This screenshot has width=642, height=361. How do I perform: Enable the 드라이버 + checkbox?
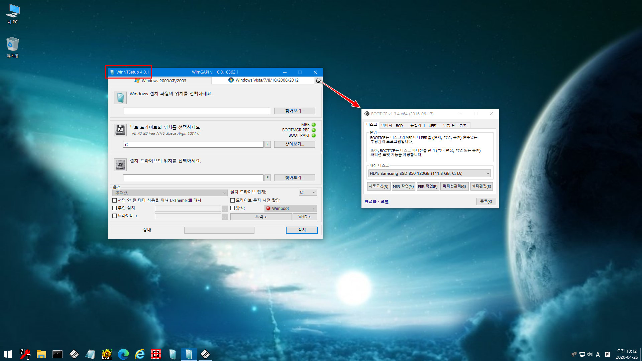[x=115, y=216]
